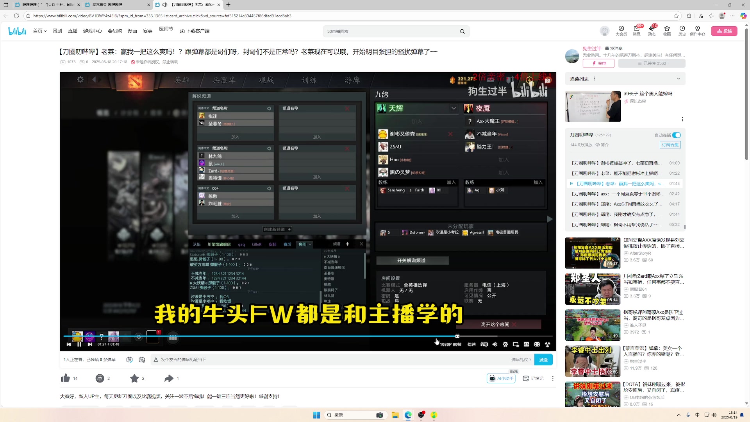Viewport: 750px width, 422px height.
Task: Focus the danmaku text input field
Action: click(x=332, y=359)
